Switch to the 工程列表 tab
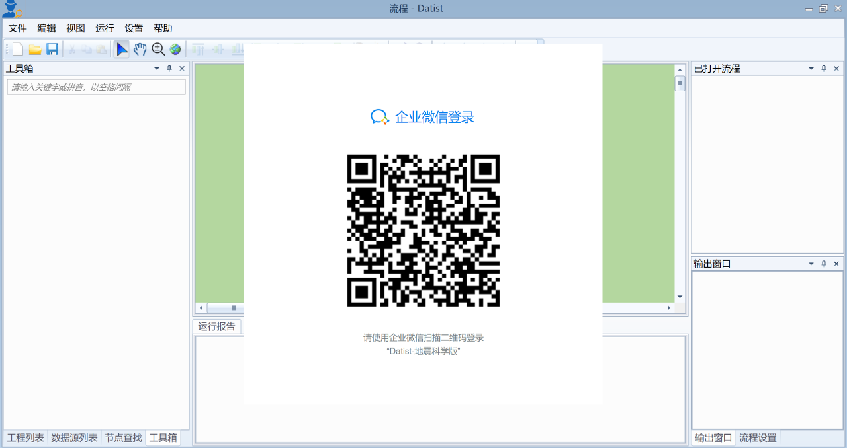This screenshot has width=847, height=448. tap(26, 437)
